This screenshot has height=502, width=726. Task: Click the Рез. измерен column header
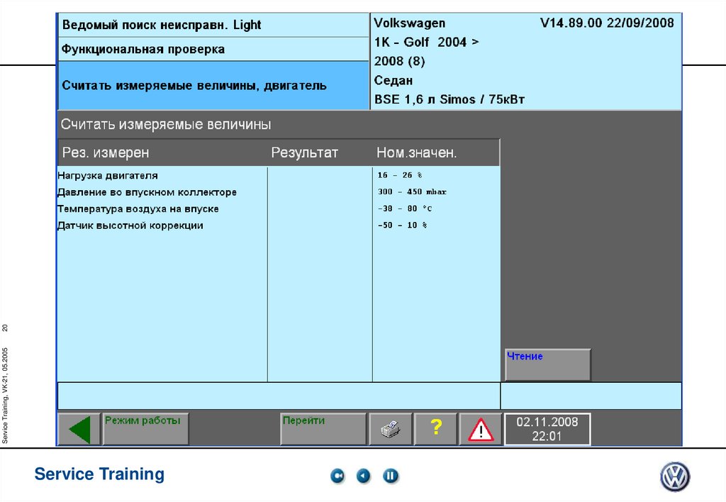[106, 152]
